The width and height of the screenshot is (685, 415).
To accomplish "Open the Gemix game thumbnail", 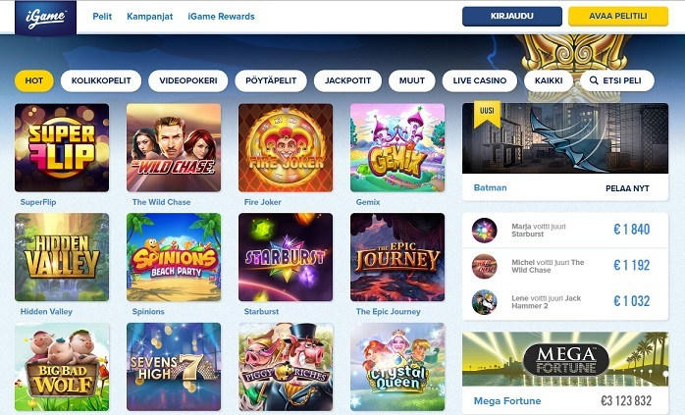I will point(397,147).
